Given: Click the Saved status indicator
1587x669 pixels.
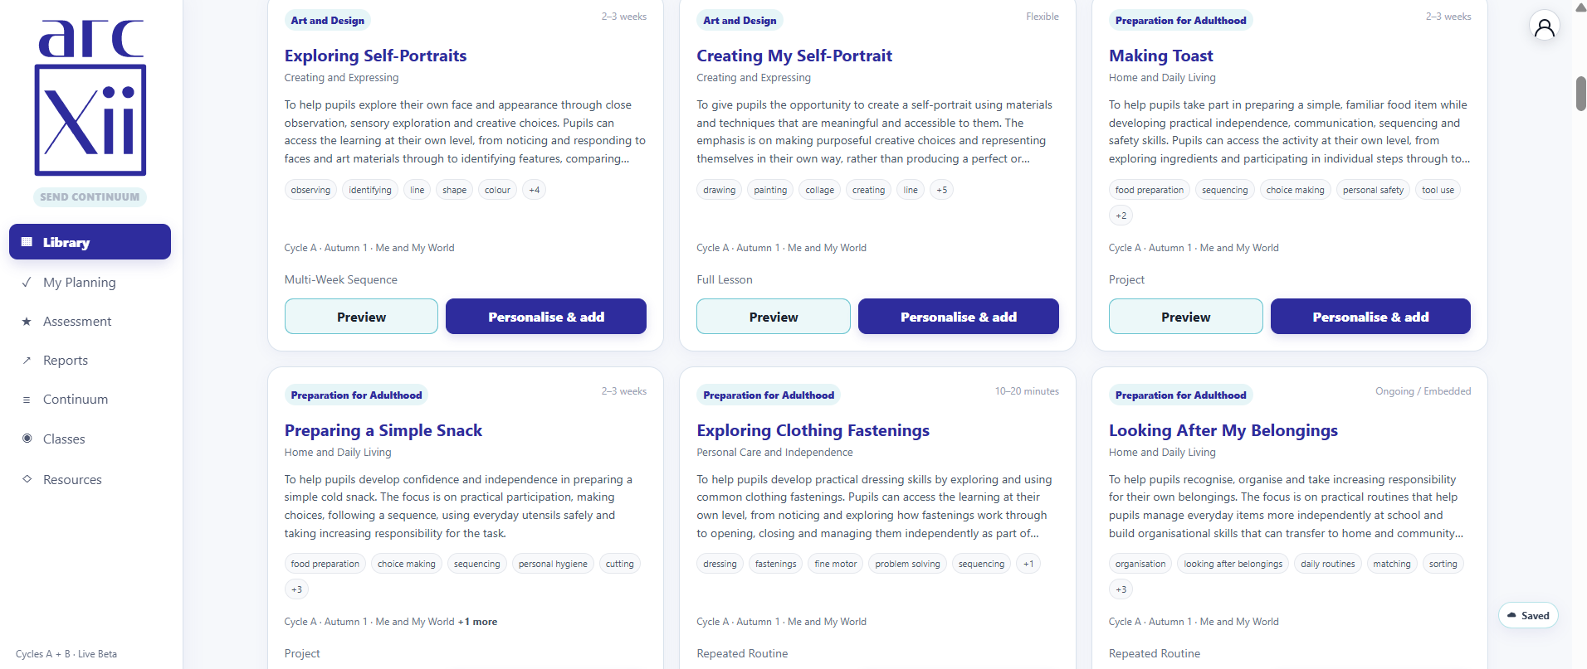Looking at the screenshot, I should tap(1528, 616).
